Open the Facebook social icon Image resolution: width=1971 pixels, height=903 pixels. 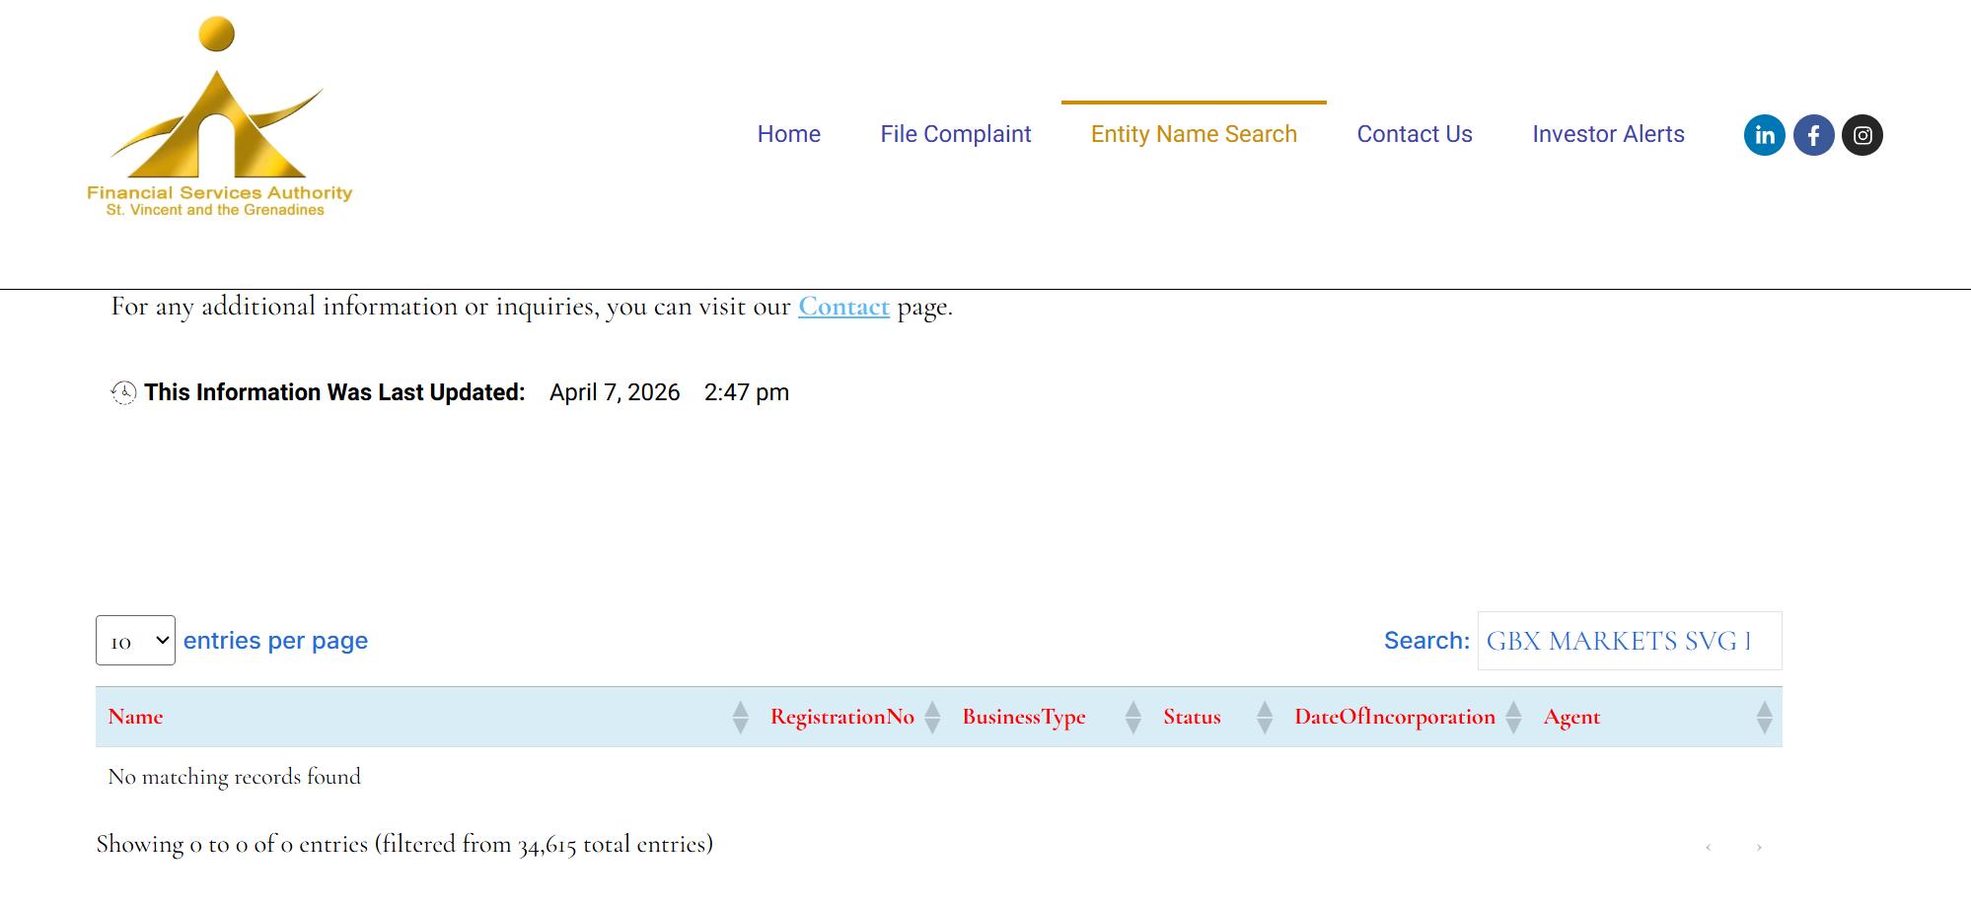pos(1813,135)
